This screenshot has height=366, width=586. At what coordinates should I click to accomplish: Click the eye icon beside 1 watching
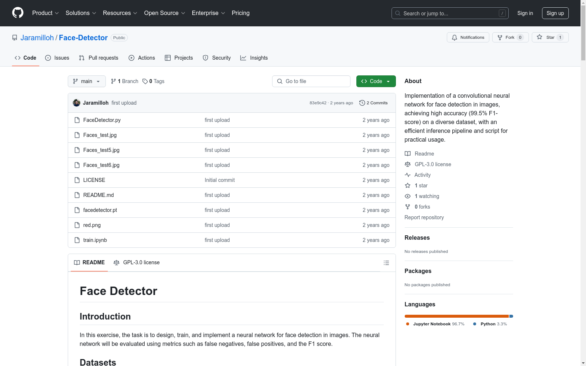(408, 196)
